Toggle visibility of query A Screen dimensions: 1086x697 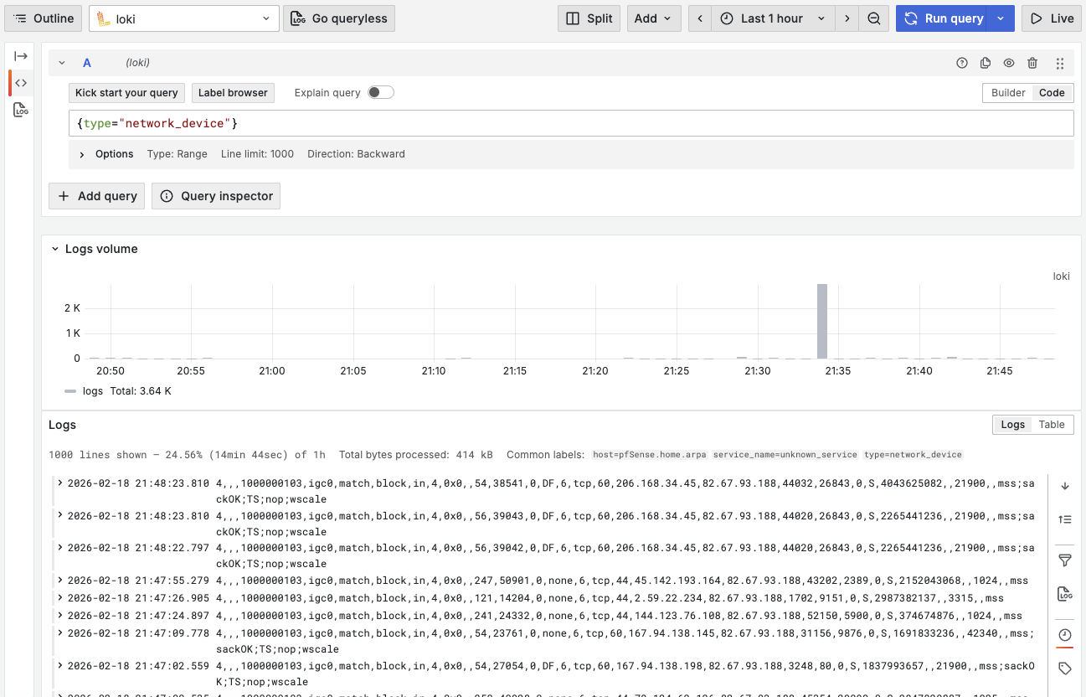point(1009,63)
